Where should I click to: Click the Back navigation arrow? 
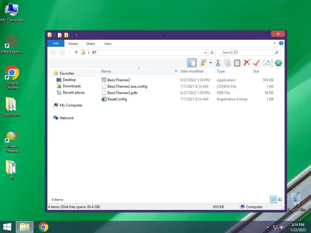(x=53, y=52)
